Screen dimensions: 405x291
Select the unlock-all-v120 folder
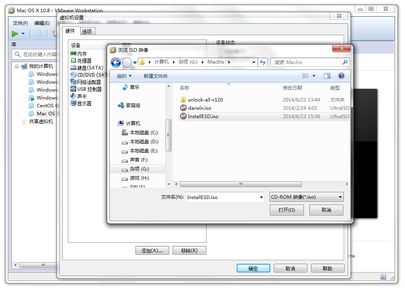pyautogui.click(x=205, y=100)
